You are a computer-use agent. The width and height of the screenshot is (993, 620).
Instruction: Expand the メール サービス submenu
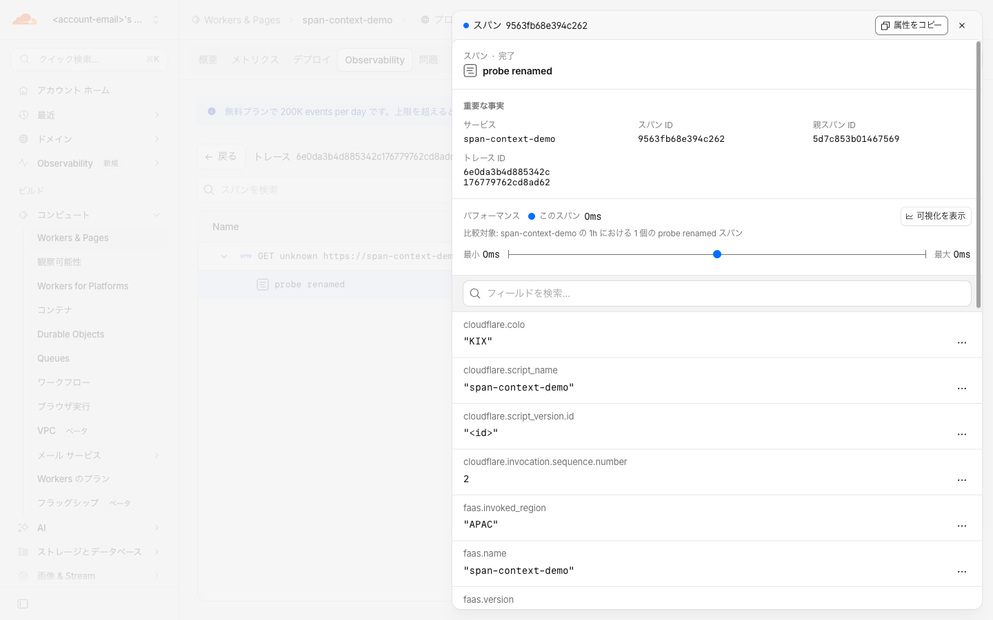pos(157,455)
